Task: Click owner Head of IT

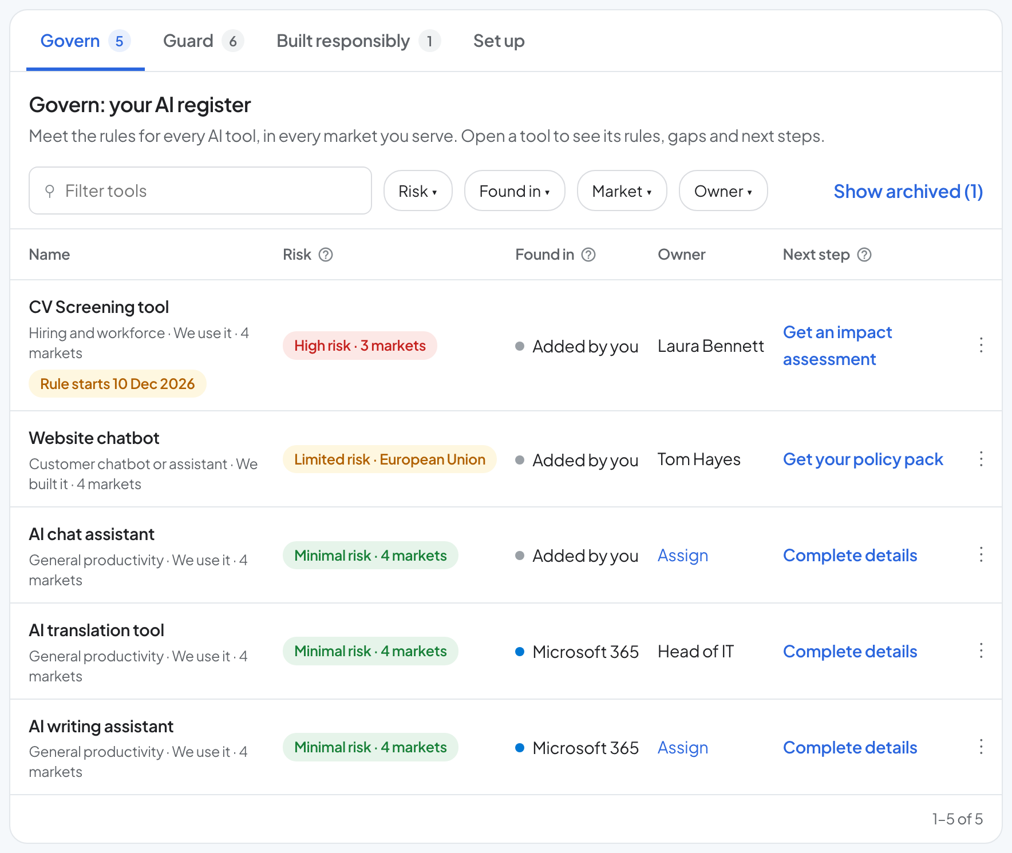Action: coord(695,651)
